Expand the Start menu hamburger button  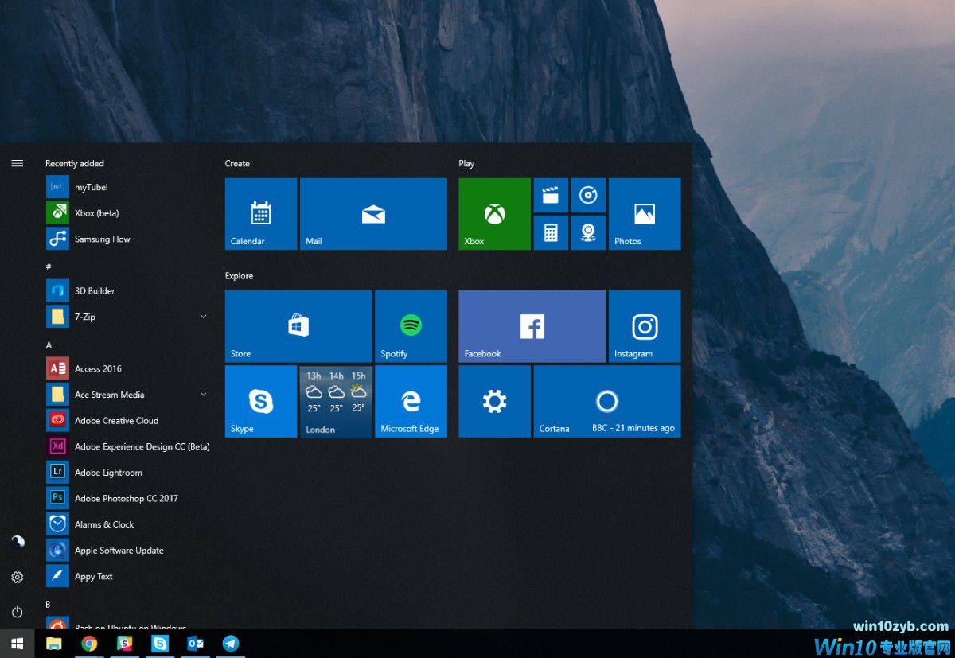(x=18, y=163)
